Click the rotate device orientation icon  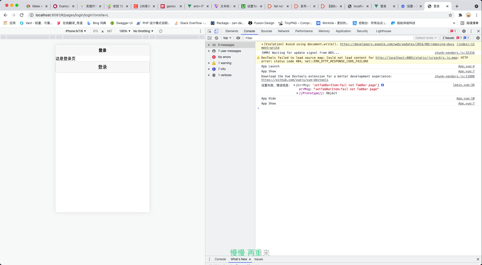161,31
